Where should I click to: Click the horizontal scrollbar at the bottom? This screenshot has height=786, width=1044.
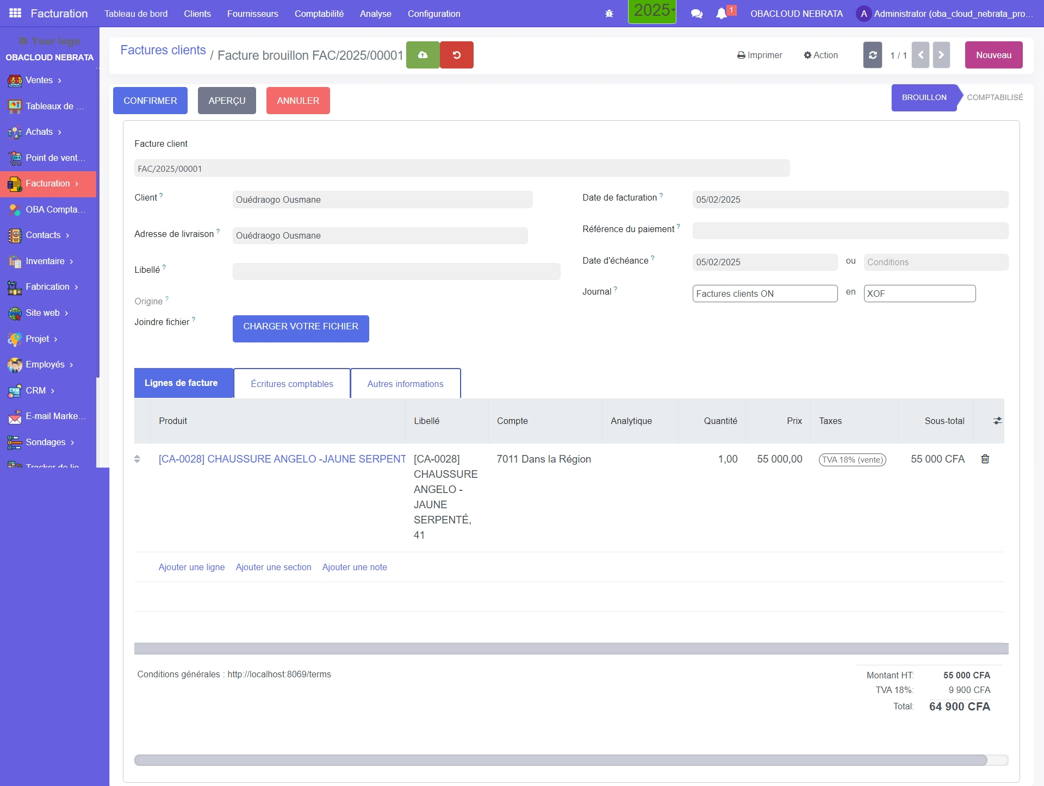point(560,760)
